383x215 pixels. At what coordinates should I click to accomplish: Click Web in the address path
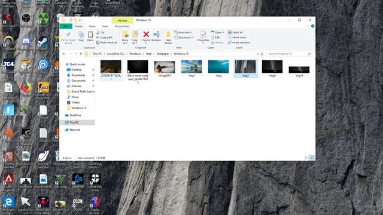click(x=148, y=54)
